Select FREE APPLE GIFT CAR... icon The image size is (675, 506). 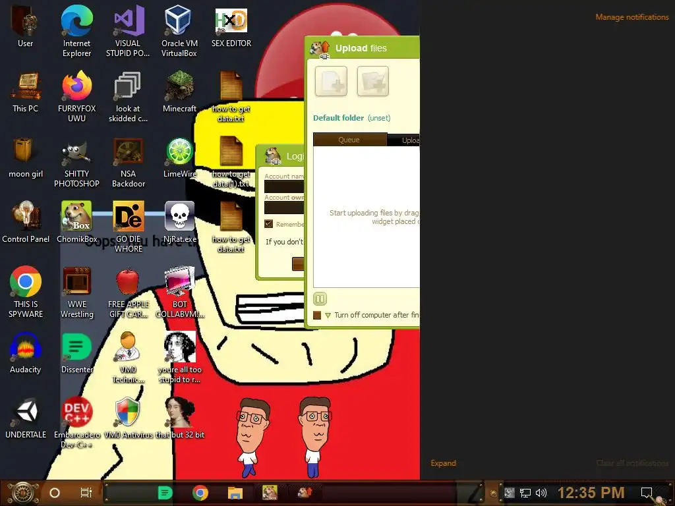(128, 293)
